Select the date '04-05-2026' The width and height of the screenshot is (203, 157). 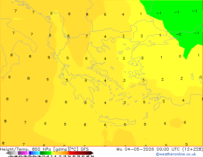coord(139,149)
